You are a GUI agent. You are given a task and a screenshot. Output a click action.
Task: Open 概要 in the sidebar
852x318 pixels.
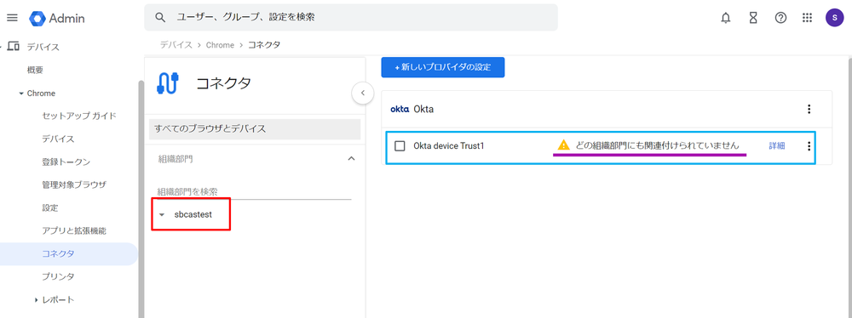pyautogui.click(x=35, y=70)
